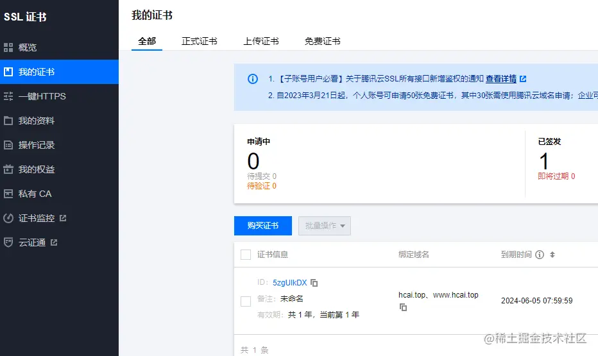
Task: Click the 购买证书 button
Action: pos(263,226)
